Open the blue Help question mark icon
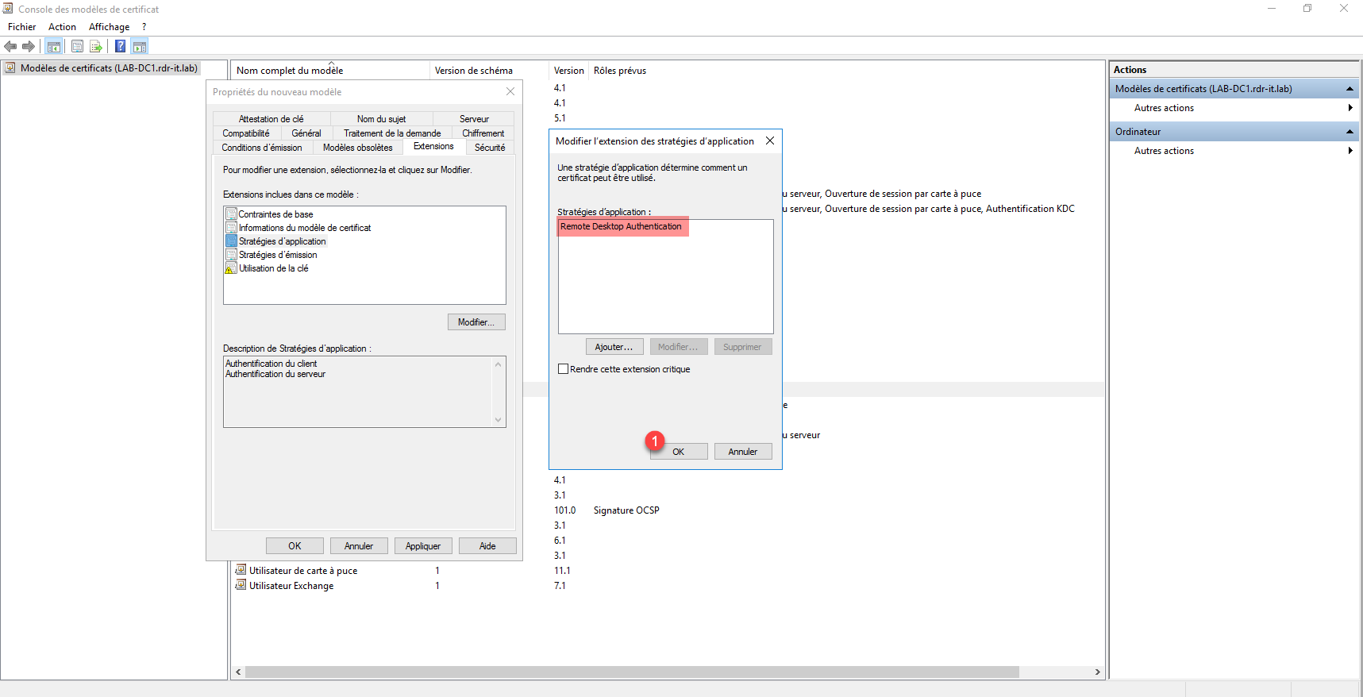Screen dimensions: 1363x697 pyautogui.click(x=121, y=47)
